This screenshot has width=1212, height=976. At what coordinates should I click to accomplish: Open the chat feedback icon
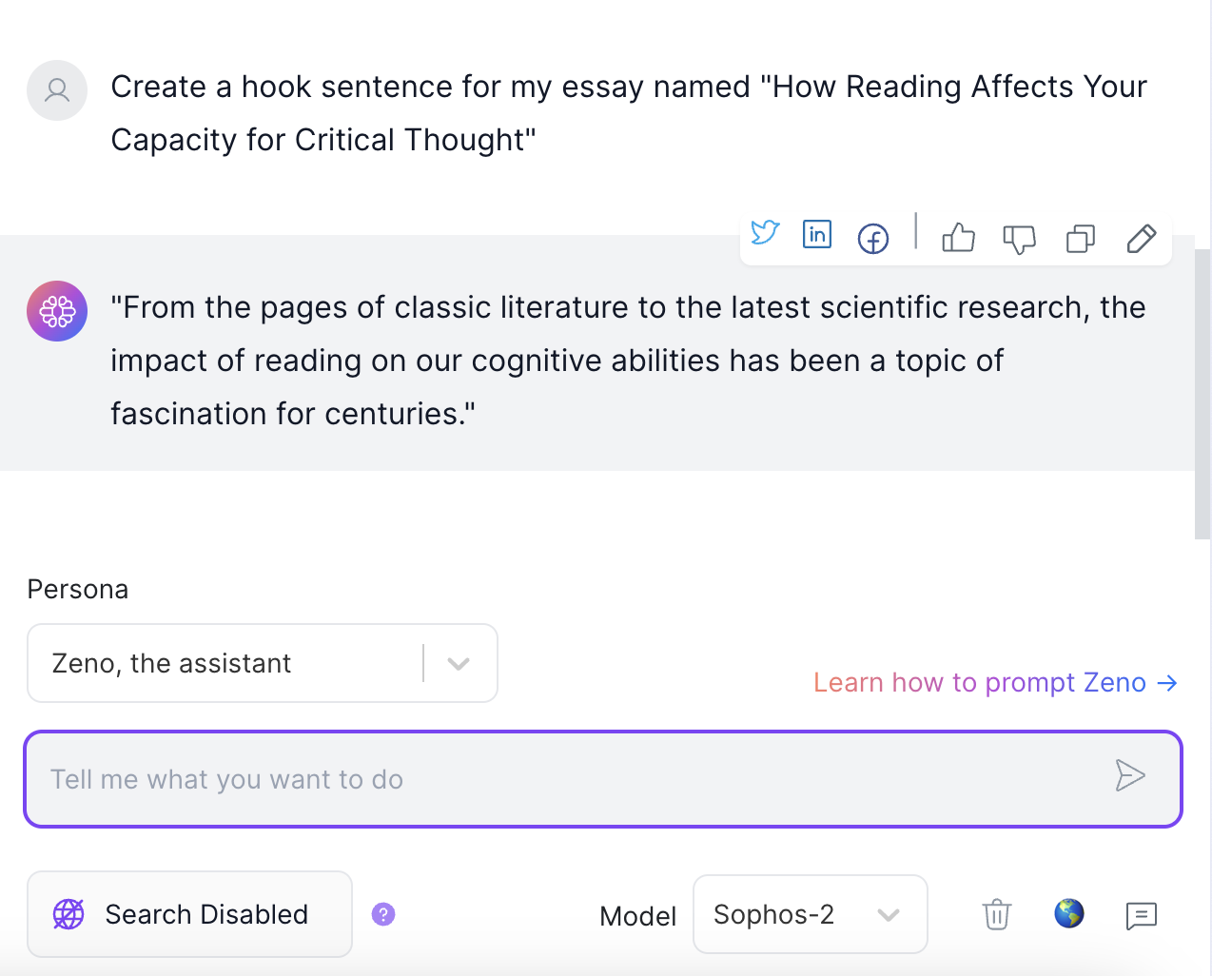(1142, 915)
